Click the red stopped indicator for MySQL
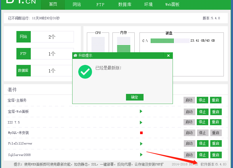Screen dimensions: 233x168 [x=141, y=133]
